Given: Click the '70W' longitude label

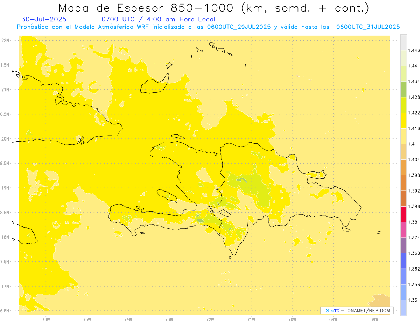Looking at the screenshot, I should [x=292, y=319].
